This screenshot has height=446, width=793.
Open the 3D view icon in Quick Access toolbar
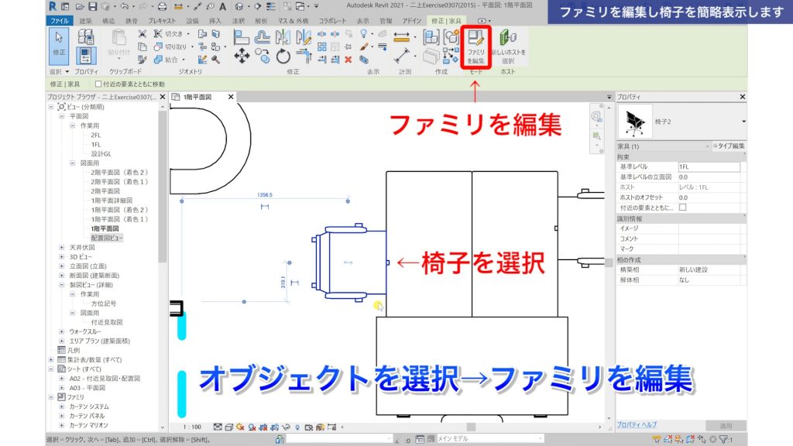pos(238,6)
